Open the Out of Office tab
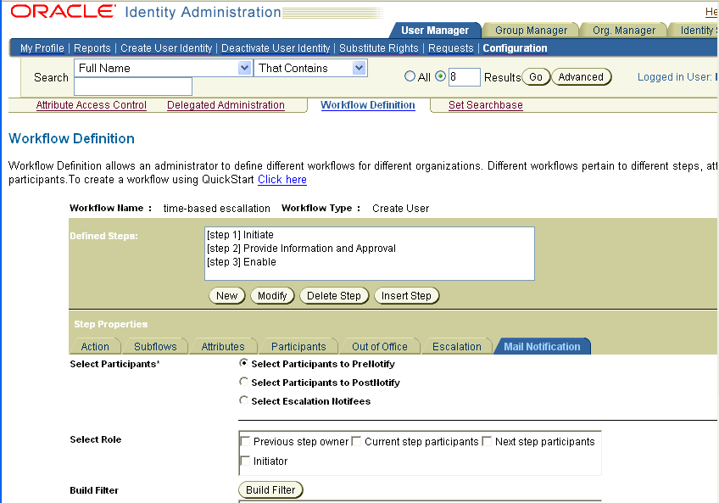719x503 pixels. 380,346
